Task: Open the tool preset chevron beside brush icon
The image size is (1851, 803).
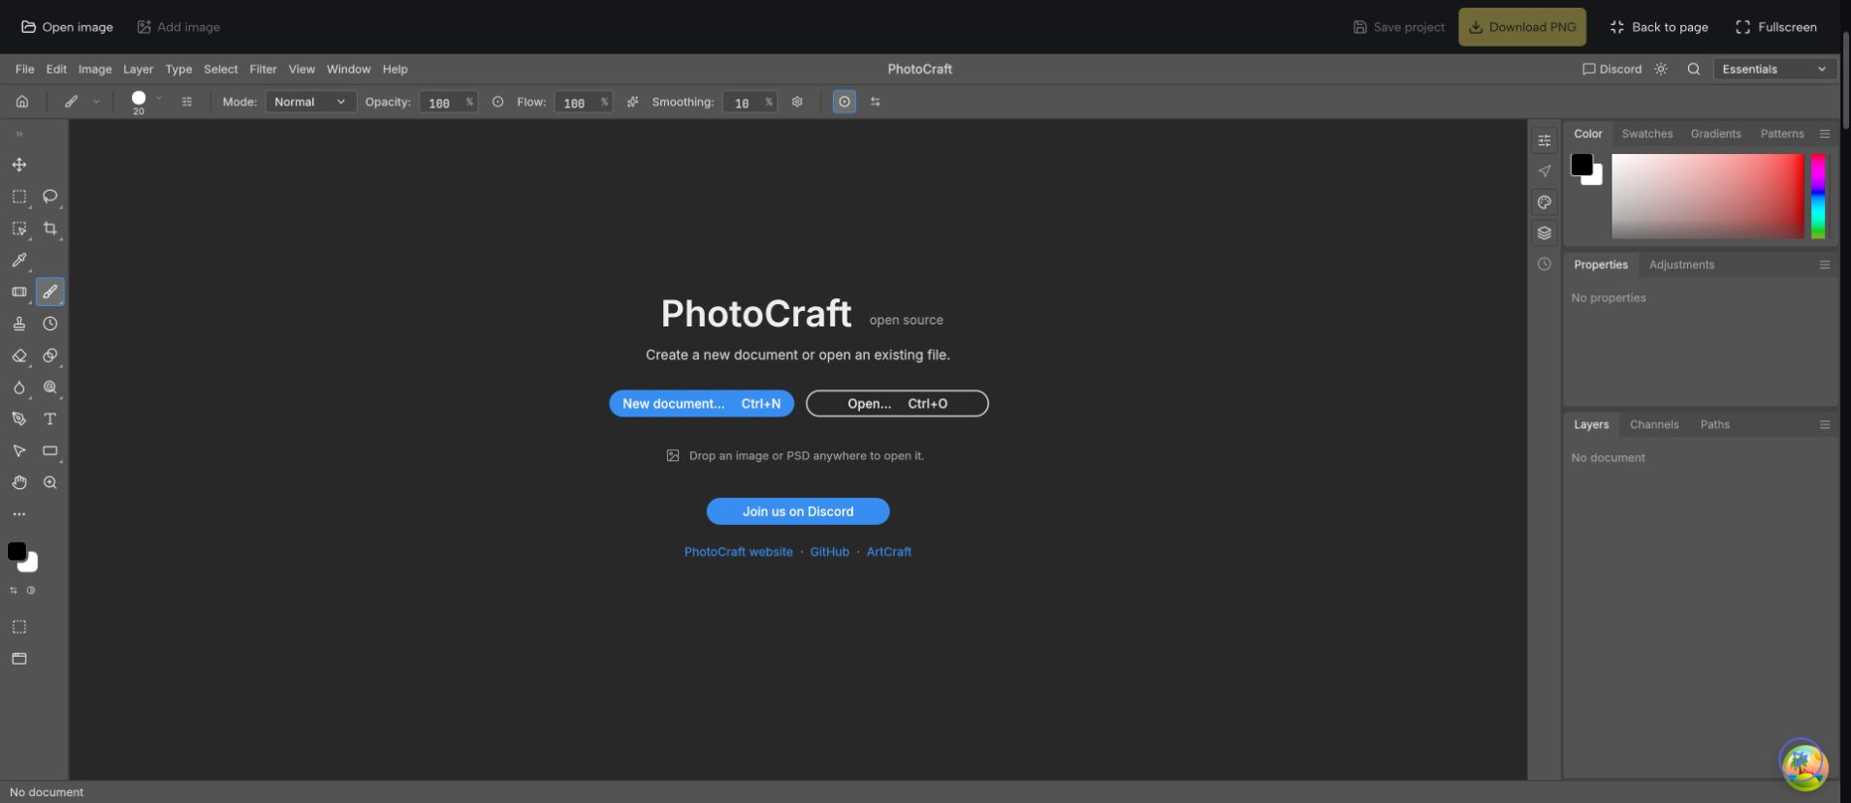Action: click(x=96, y=102)
